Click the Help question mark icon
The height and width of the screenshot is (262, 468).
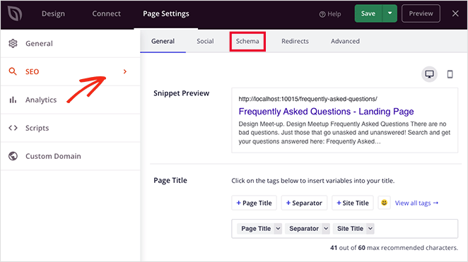(322, 14)
